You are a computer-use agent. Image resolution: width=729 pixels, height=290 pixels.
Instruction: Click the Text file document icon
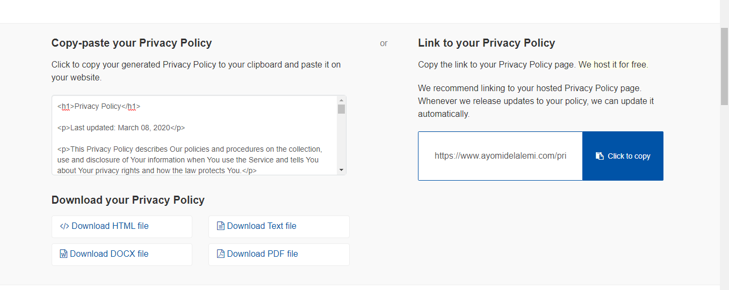pos(220,226)
